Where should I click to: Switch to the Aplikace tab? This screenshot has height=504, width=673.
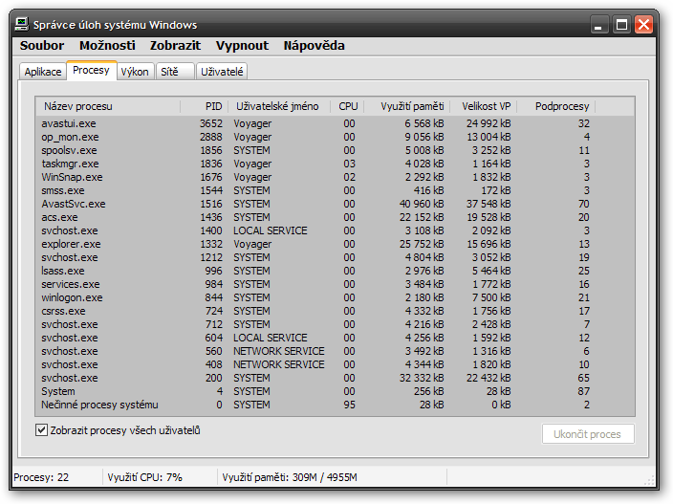tap(43, 72)
